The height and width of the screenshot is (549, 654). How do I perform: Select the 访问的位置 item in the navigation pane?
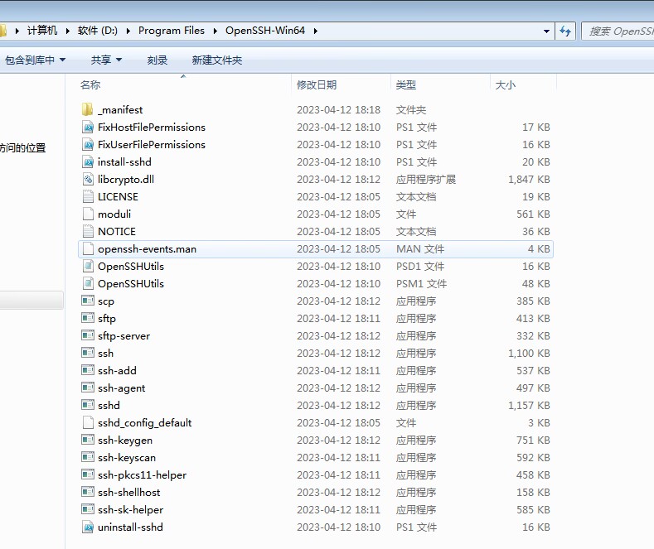[23, 148]
